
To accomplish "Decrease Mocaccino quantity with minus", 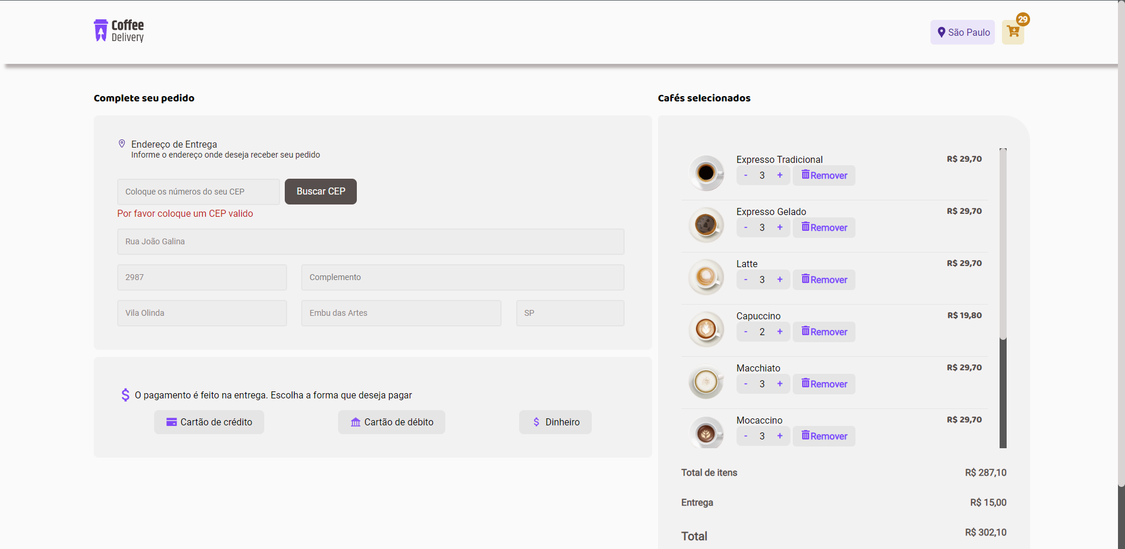I will (x=745, y=436).
